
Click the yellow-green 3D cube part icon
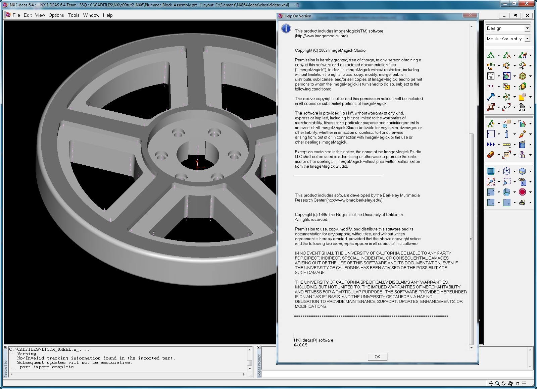[522, 76]
